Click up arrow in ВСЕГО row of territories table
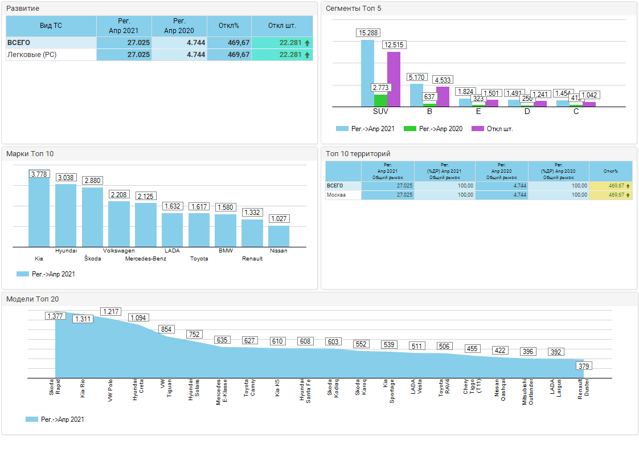The image size is (639, 452). [628, 186]
